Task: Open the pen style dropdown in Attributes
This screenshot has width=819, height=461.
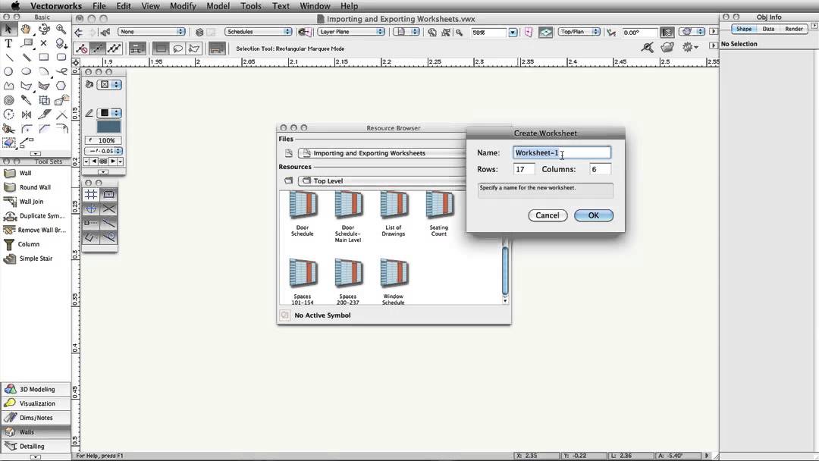Action: pos(110,113)
